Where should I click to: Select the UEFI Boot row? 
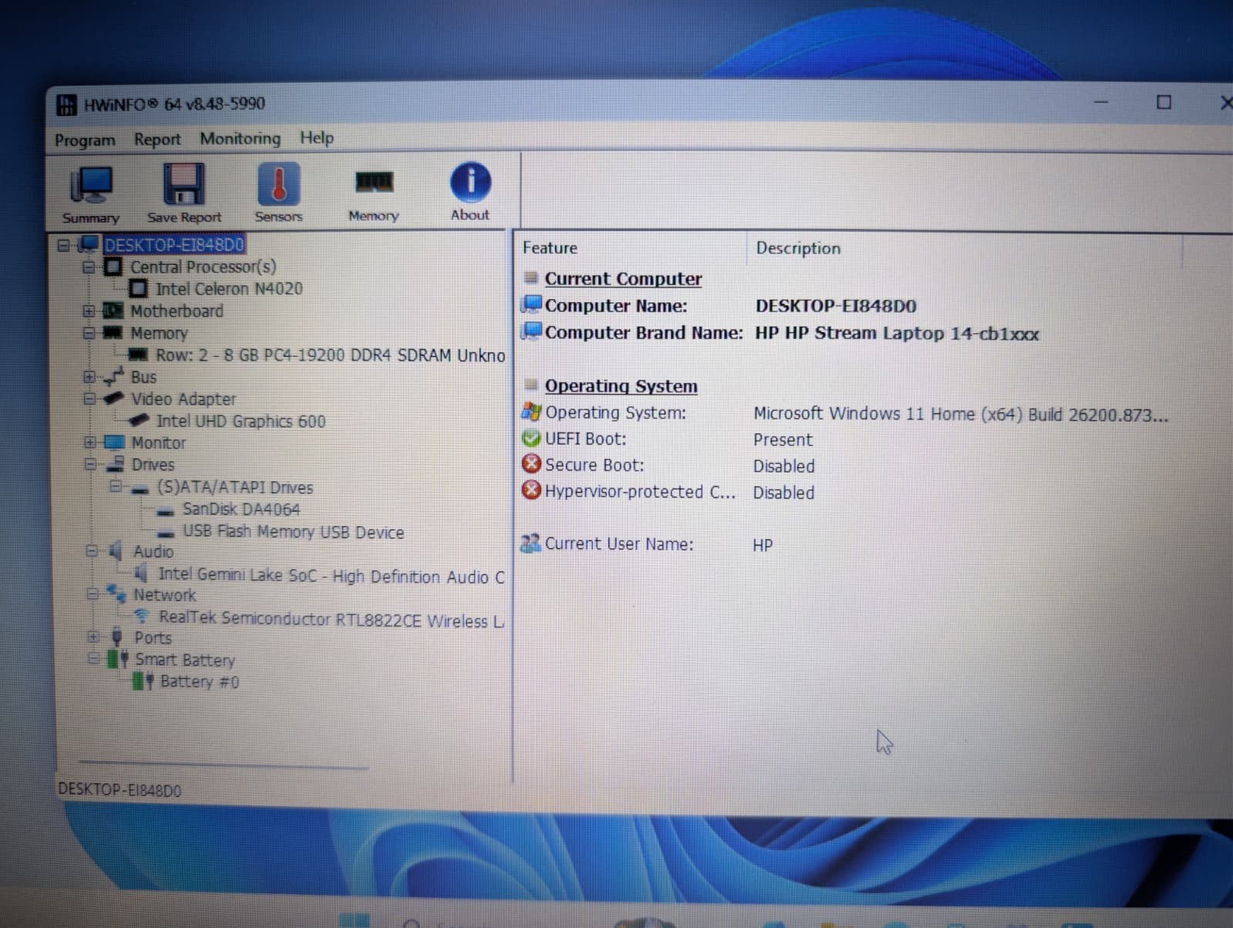(x=667, y=439)
